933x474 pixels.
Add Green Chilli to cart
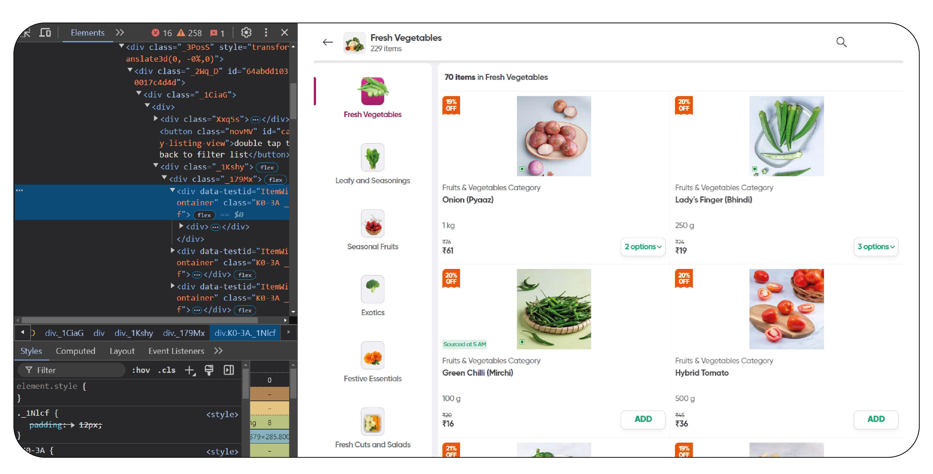click(643, 419)
